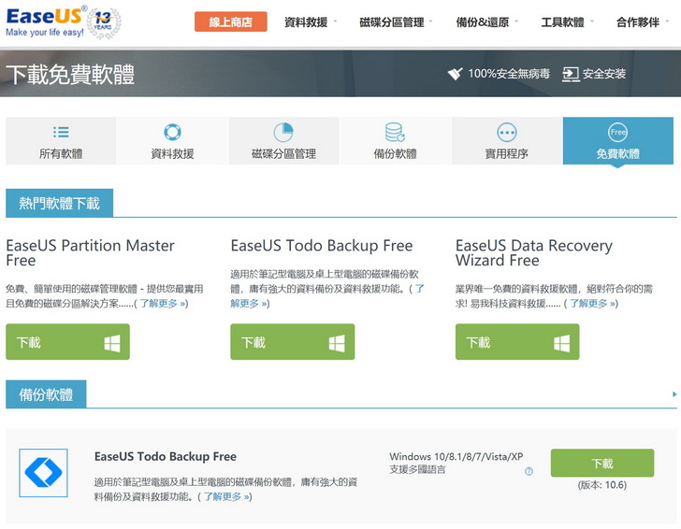681x529 pixels.
Task: Expand dropdown arrow next to 合作夥伴
Action: click(x=667, y=21)
